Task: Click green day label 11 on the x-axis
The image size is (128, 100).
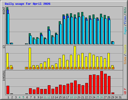Action: click(x=45, y=97)
